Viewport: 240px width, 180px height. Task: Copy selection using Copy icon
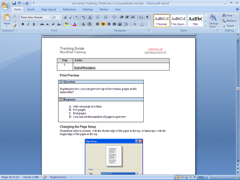coord(14,21)
